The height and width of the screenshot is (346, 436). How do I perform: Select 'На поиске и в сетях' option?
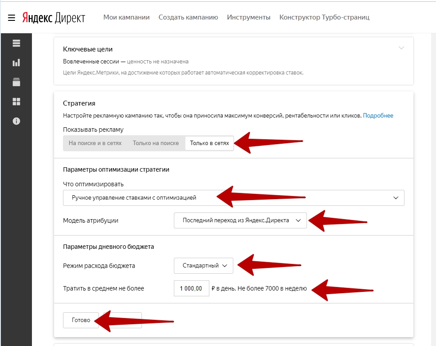click(95, 143)
